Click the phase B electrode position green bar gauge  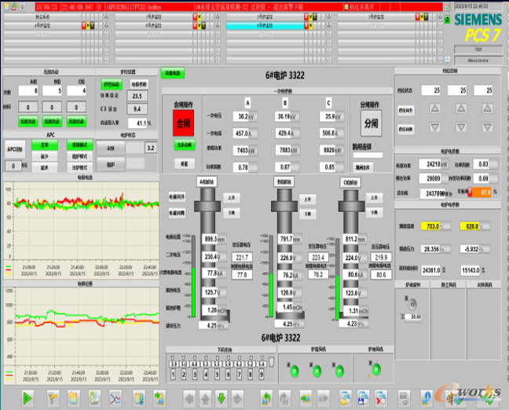tap(271, 276)
